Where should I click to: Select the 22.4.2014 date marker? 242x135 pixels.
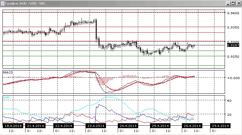click(64, 126)
